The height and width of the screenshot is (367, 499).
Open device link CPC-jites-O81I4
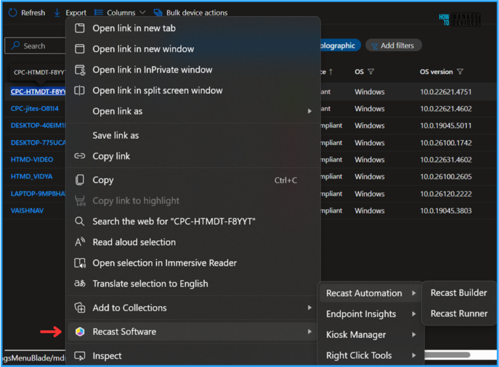coord(35,108)
